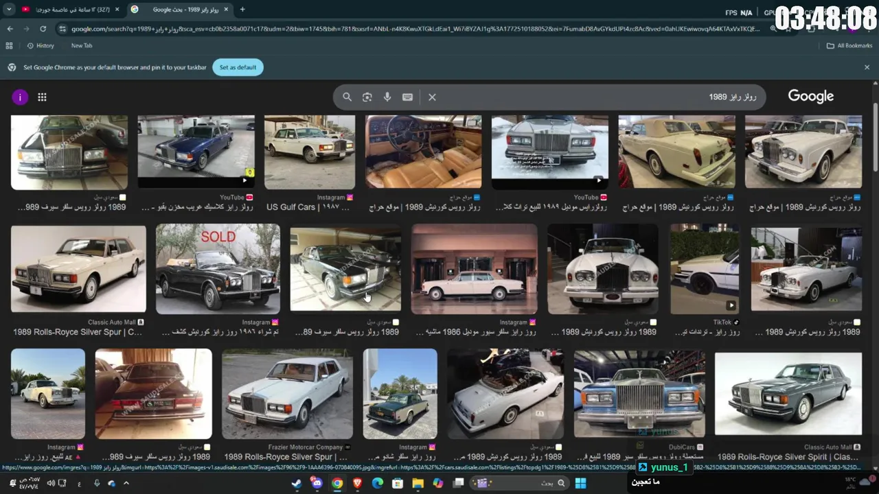Open Google Chrome taskbar icon
Viewport: 879px width, 494px height.
pos(337,483)
